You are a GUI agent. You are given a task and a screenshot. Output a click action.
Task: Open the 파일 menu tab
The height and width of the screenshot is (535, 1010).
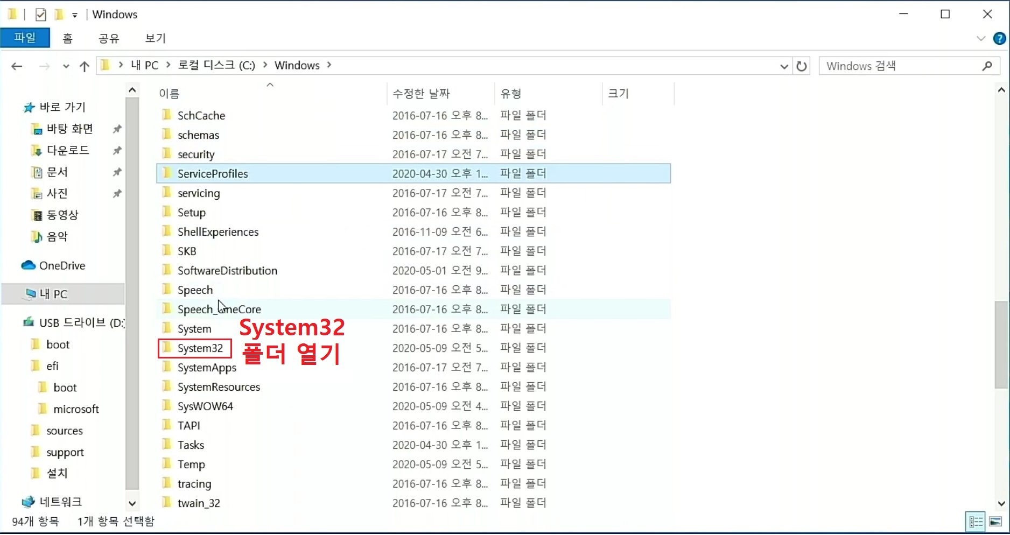[x=25, y=38]
